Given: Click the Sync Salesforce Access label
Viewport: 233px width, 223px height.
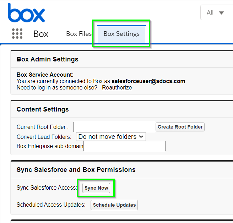Looking at the screenshot, I should 47,187.
